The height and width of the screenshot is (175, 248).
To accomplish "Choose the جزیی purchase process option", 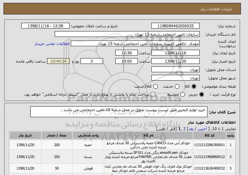I will (202, 95).
